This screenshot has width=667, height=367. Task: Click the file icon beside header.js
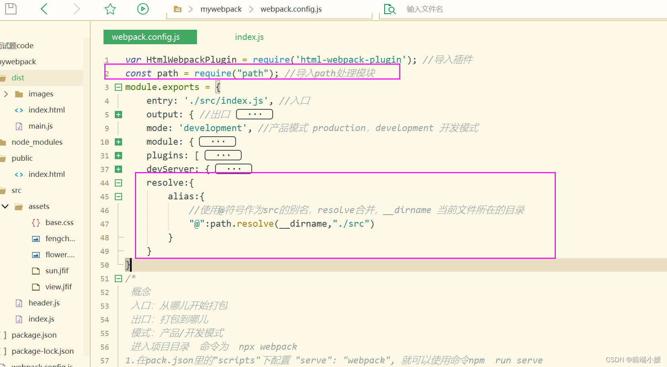click(x=19, y=303)
